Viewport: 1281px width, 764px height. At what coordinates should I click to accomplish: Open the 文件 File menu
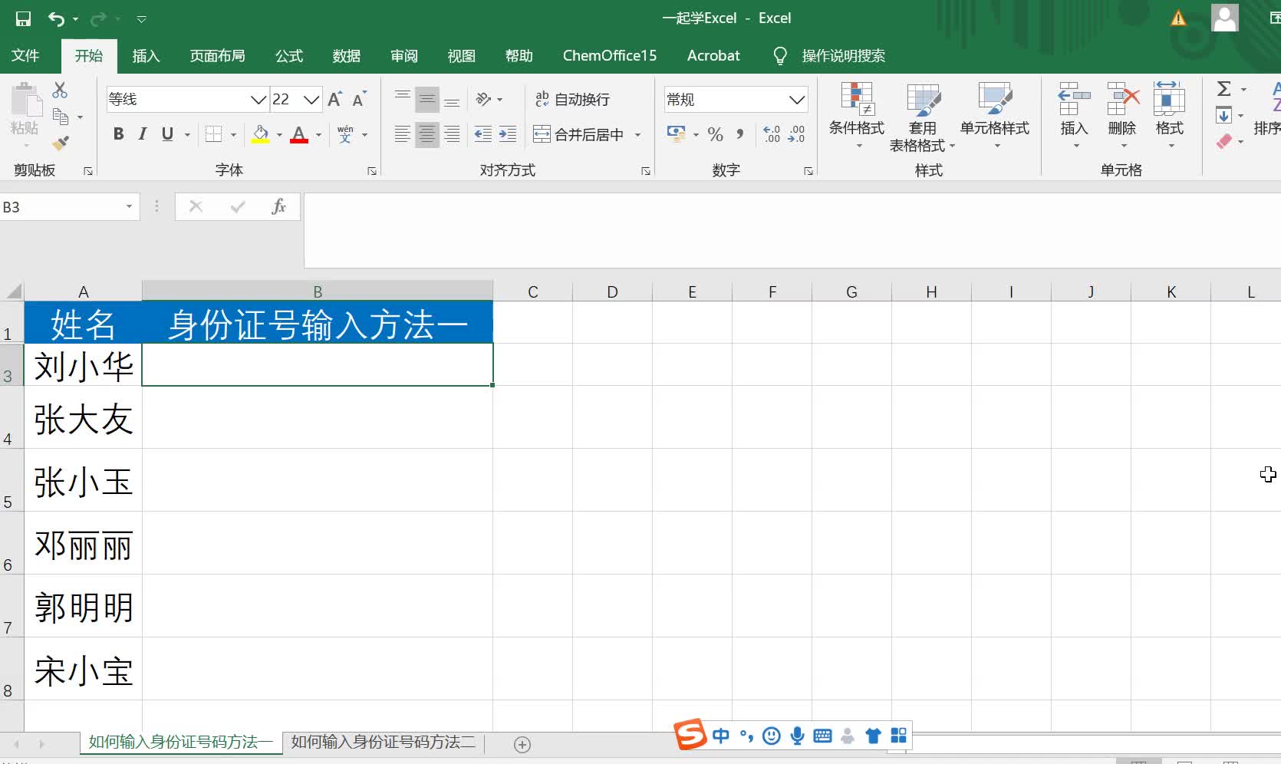click(x=25, y=56)
